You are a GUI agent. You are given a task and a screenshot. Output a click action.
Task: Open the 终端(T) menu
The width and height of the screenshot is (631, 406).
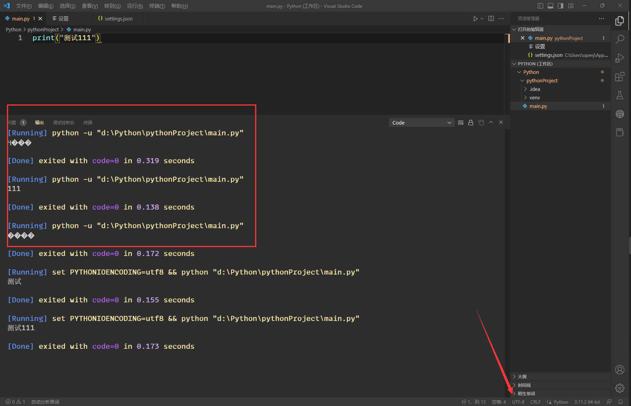tap(157, 6)
